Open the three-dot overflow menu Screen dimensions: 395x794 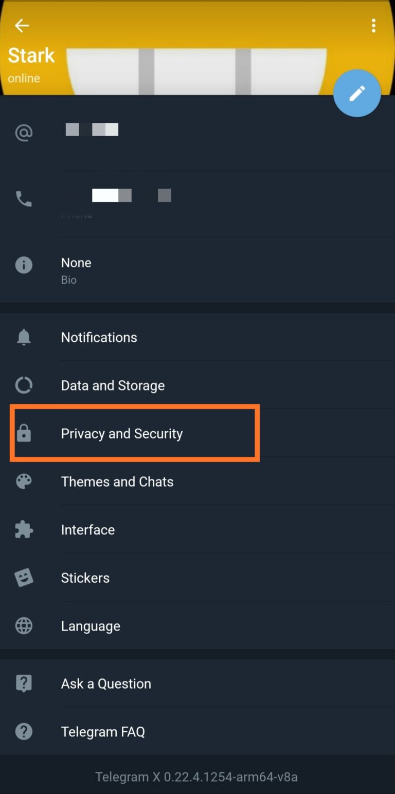click(x=373, y=26)
